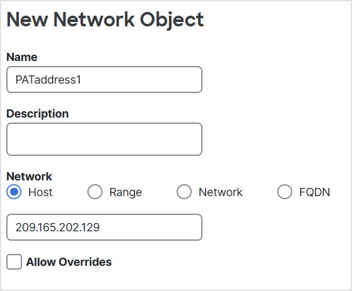Click the 'Range' radio label text
Screen dimensions: 352x291
click(126, 193)
